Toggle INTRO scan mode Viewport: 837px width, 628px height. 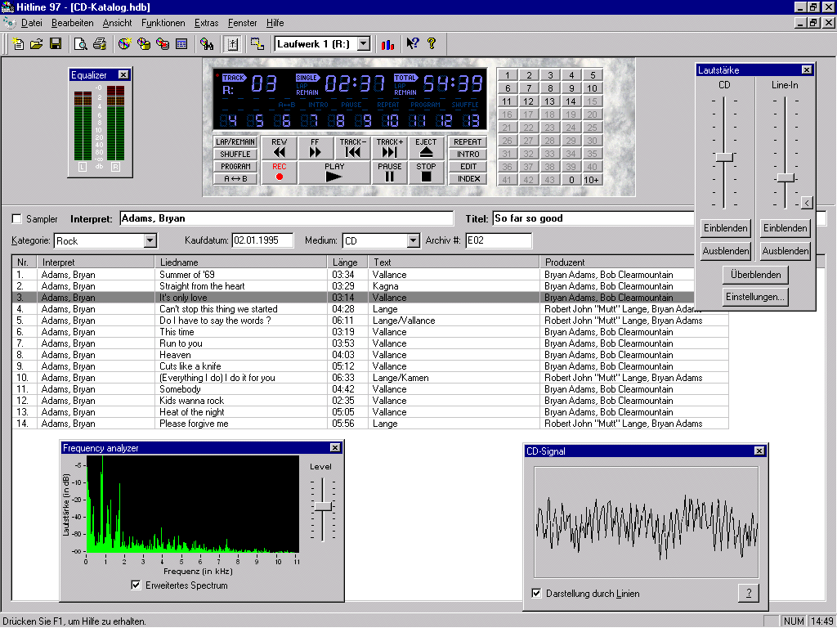click(x=468, y=155)
